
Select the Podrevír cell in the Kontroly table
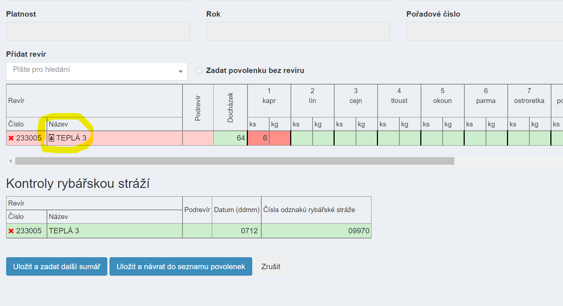click(x=197, y=231)
